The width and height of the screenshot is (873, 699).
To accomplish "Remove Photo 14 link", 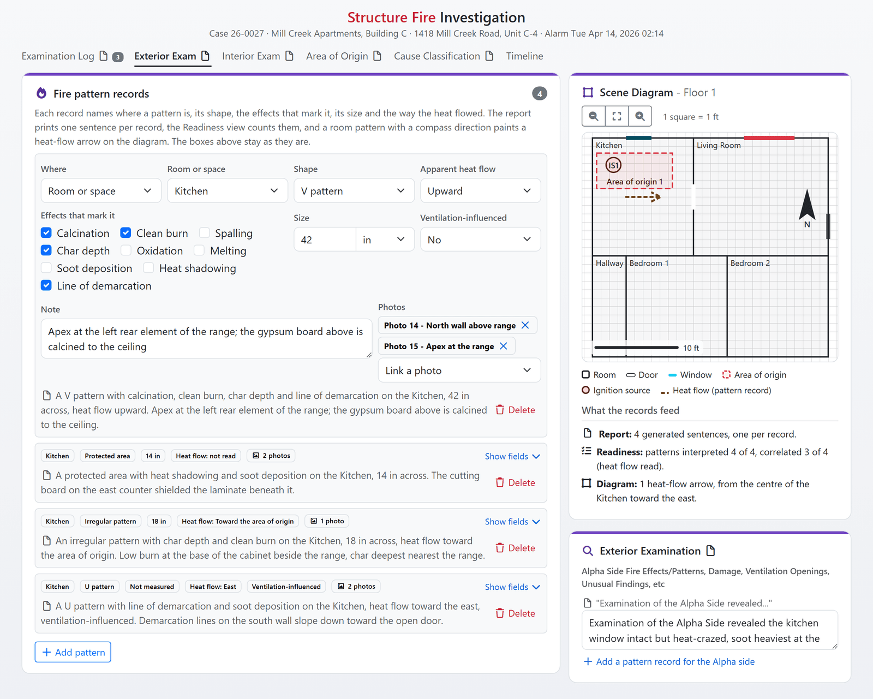I will coord(525,325).
